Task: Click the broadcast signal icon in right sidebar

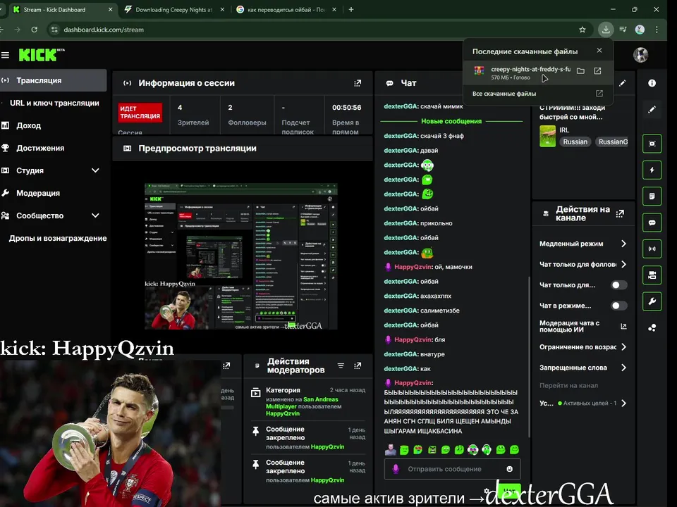Action: click(x=652, y=249)
